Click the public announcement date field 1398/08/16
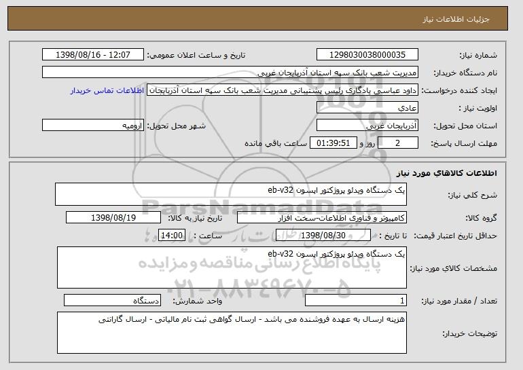Viewport: 523px width, 370px height. (93, 55)
